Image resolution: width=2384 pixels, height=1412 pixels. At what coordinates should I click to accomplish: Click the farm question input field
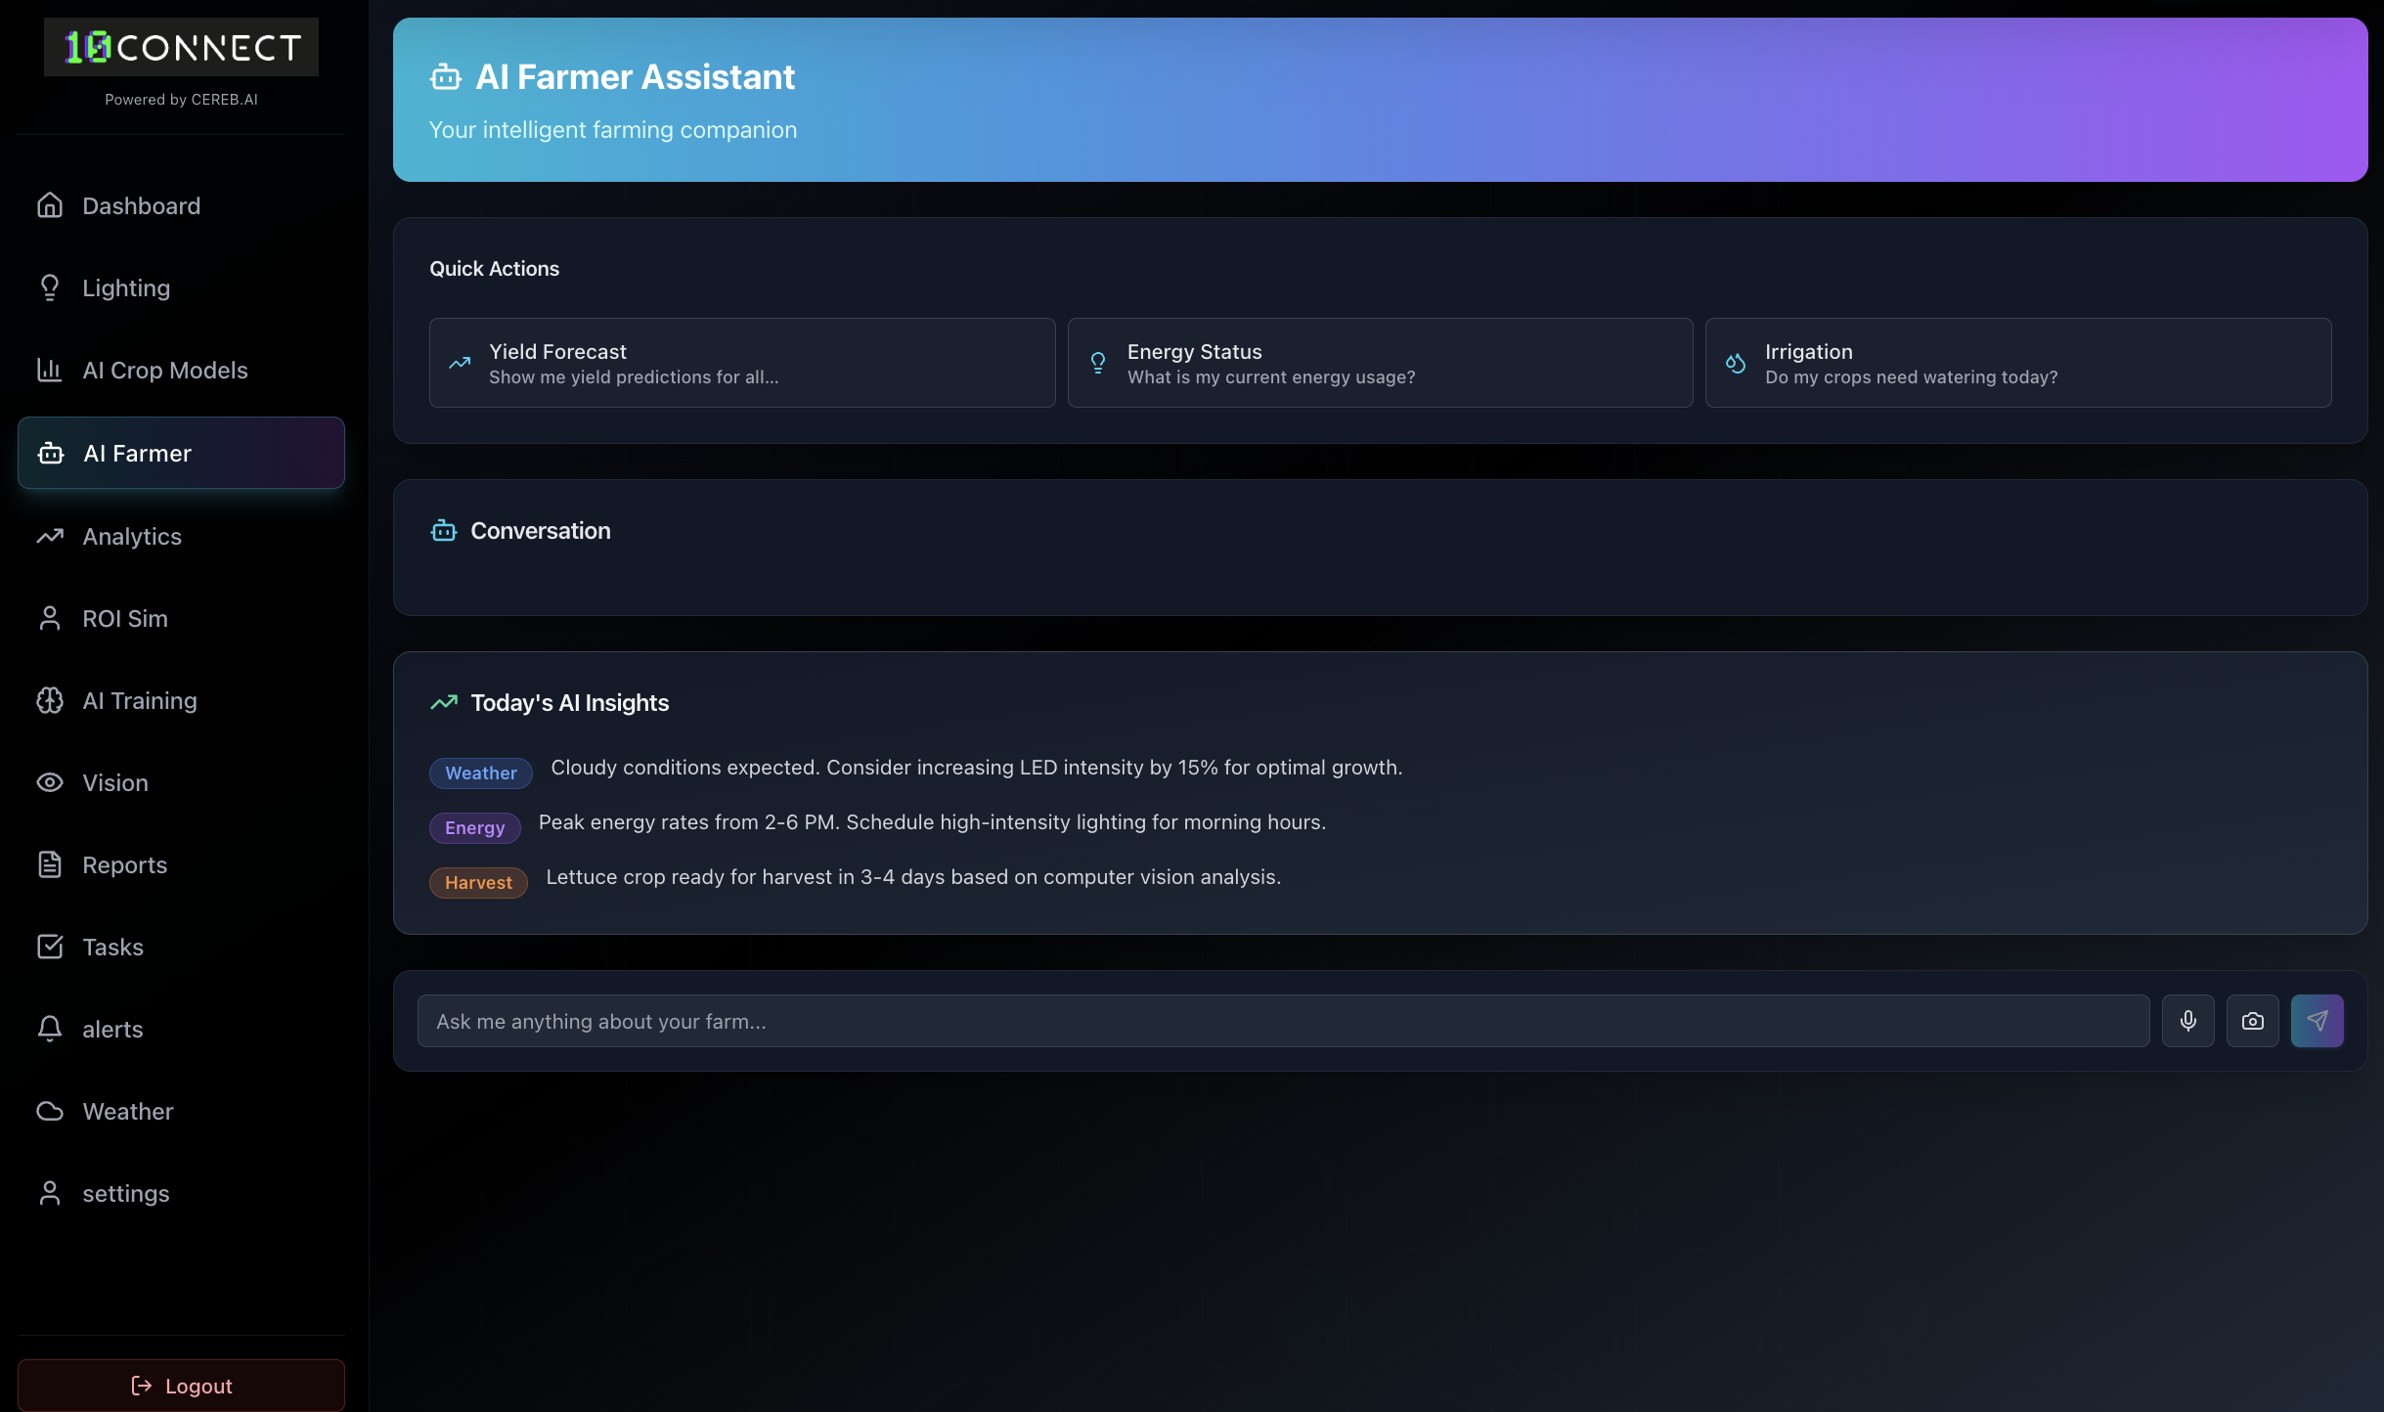tap(1173, 1020)
